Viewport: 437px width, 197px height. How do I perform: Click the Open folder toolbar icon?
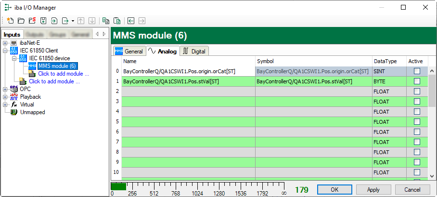[x=21, y=21]
